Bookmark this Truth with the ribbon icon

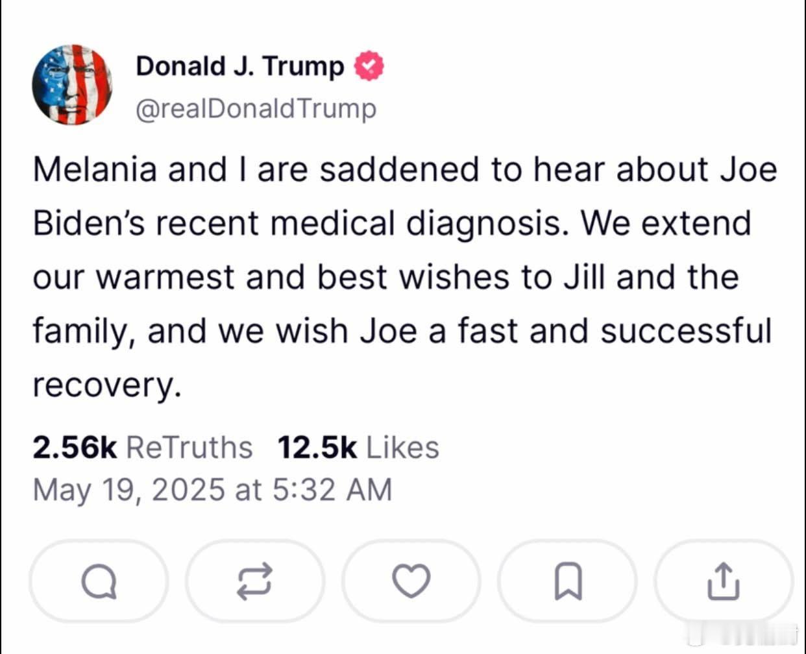pyautogui.click(x=568, y=581)
